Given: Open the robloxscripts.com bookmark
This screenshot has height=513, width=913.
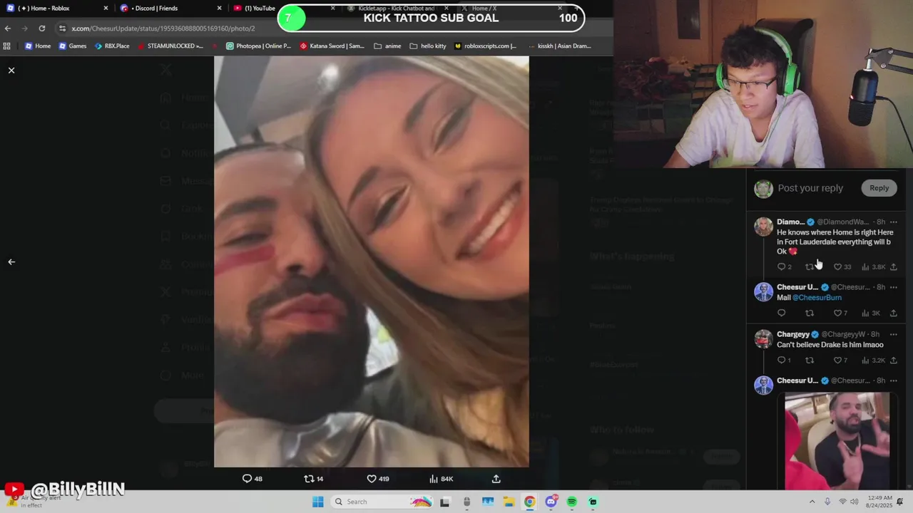Looking at the screenshot, I should [x=485, y=46].
